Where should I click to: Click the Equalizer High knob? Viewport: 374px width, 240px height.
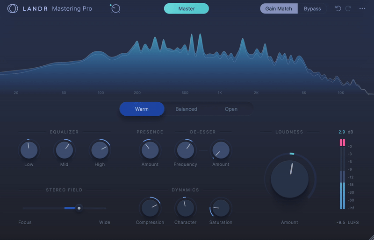click(x=100, y=150)
